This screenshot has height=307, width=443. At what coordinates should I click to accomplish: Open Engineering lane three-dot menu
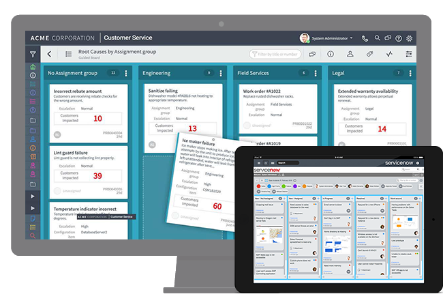pos(221,73)
